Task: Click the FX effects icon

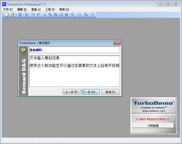Action: (x=79, y=15)
